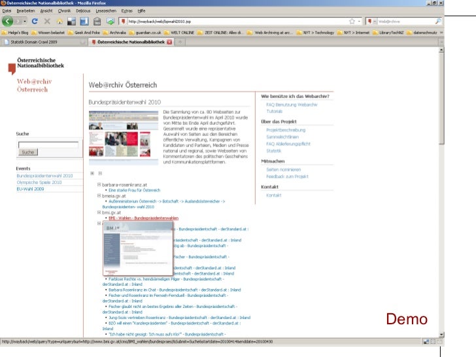476x357 pixels.
Task: Open Archivalia bookmark folder
Action: 114,33
